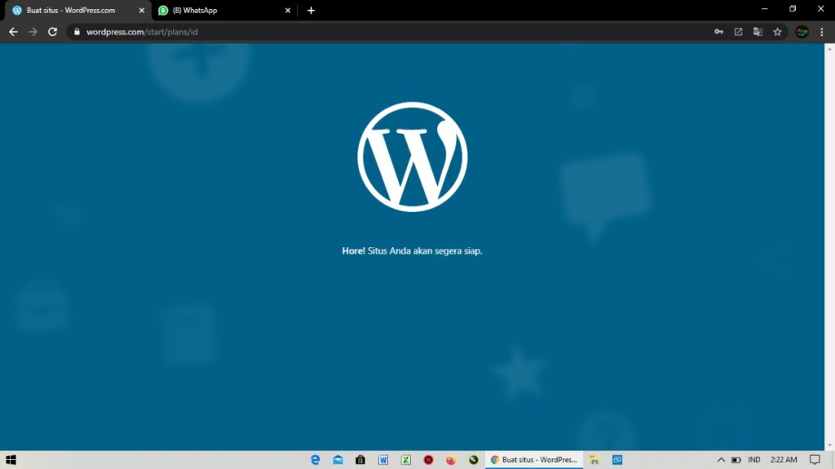Open the IND language input selector

click(x=754, y=460)
